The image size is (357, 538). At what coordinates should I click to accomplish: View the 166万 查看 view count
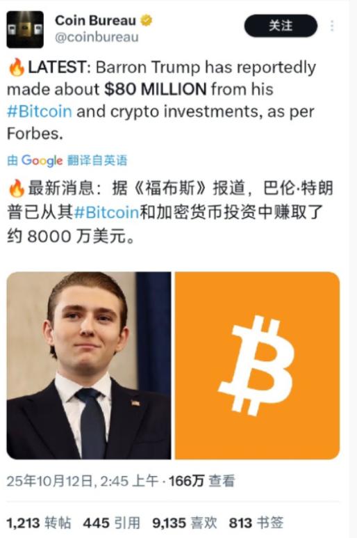pos(201,481)
